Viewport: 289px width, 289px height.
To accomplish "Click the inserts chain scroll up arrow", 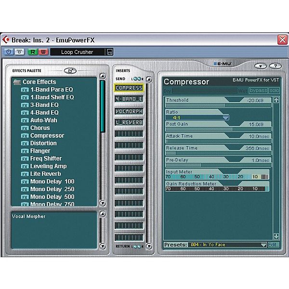I will (149, 79).
